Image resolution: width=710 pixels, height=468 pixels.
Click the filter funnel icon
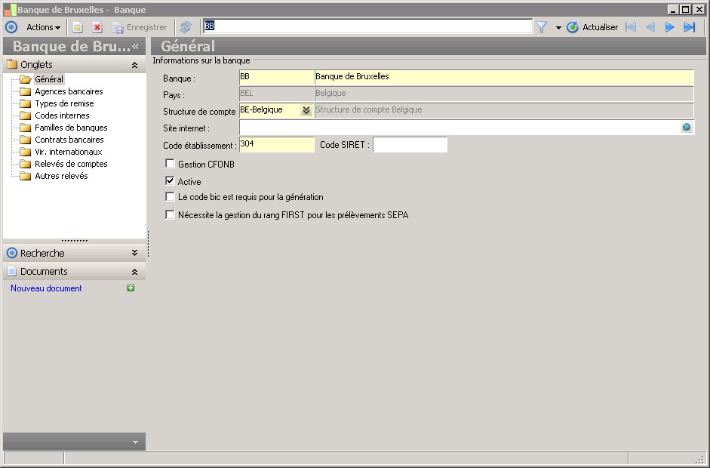tap(542, 27)
